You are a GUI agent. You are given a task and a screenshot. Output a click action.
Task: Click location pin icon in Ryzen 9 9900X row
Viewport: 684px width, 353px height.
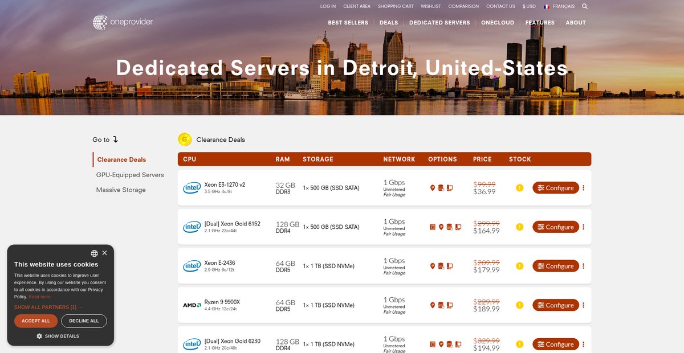(433, 305)
